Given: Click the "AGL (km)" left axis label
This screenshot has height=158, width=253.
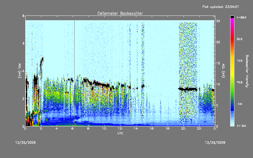Looking at the screenshot, I should [20, 71].
